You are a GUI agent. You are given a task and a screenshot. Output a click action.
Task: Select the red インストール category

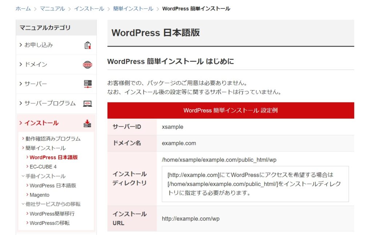56,123
